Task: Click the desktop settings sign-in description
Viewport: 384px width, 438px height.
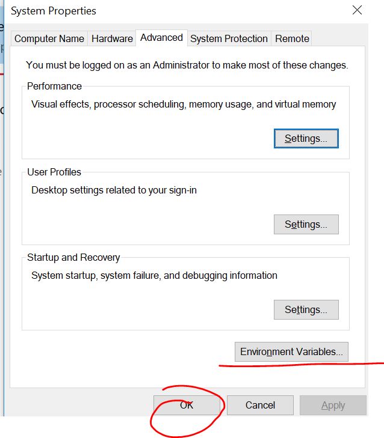Action: click(114, 190)
